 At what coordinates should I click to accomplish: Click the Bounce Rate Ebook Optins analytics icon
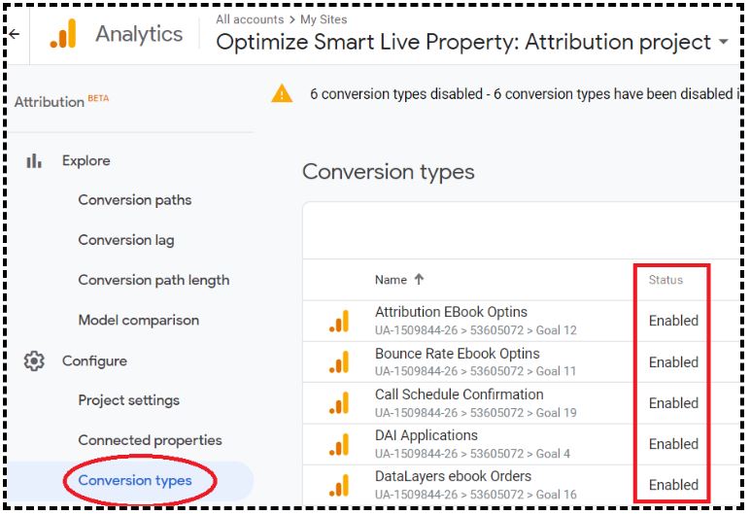click(339, 361)
